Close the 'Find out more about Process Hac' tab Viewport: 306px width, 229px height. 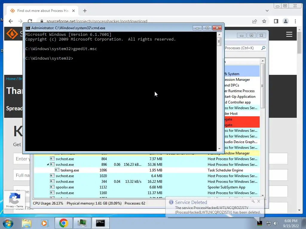[x=74, y=11]
